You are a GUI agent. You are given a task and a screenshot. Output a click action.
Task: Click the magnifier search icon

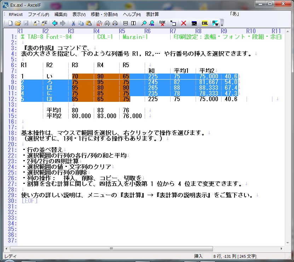(x=144, y=23)
